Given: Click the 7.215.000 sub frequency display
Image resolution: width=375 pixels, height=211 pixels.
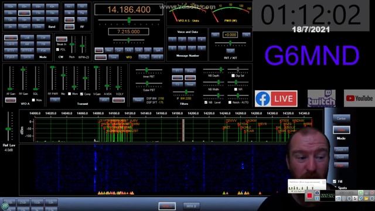Looking at the screenshot, I should [128, 32].
